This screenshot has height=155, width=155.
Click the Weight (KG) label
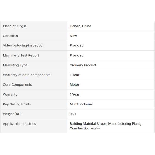[12, 114]
